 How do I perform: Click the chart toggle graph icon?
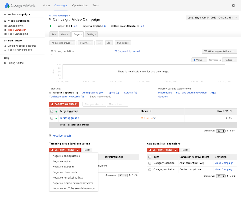pos(99,43)
